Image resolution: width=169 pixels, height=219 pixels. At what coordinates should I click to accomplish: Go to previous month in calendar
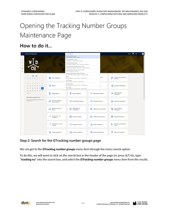(28, 76)
